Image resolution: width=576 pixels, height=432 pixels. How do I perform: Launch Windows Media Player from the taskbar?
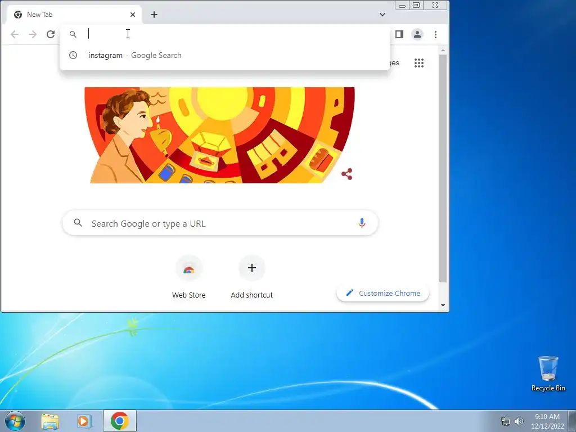pos(84,421)
